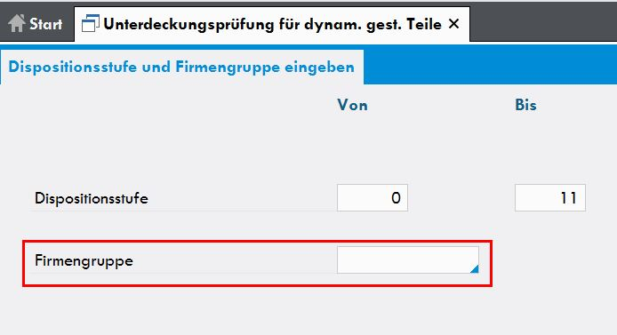Click the blue header bar beside the section tab
The height and width of the screenshot is (335, 617).
point(490,67)
